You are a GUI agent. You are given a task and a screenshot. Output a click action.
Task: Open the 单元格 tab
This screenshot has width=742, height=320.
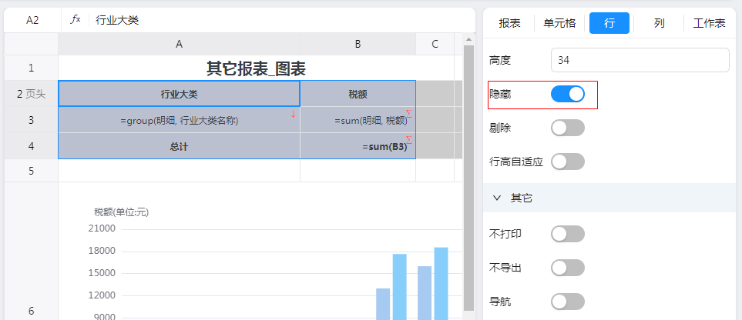pos(559,23)
